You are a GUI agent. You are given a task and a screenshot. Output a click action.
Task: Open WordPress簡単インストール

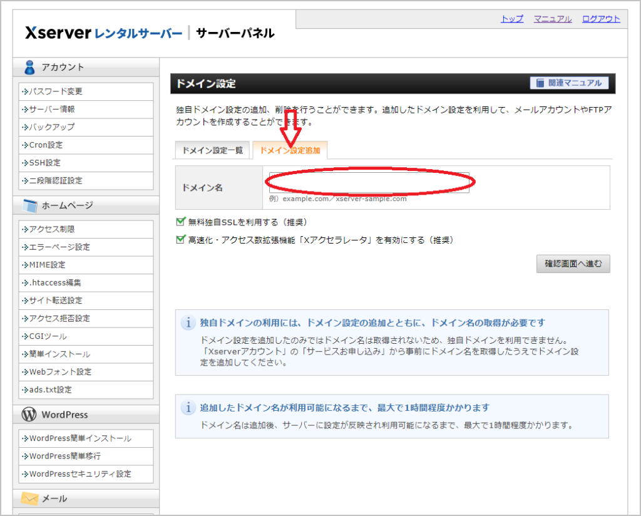[x=86, y=438]
